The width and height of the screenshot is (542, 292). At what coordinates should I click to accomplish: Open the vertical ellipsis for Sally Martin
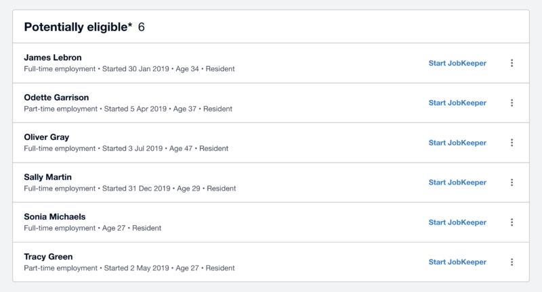pos(512,182)
